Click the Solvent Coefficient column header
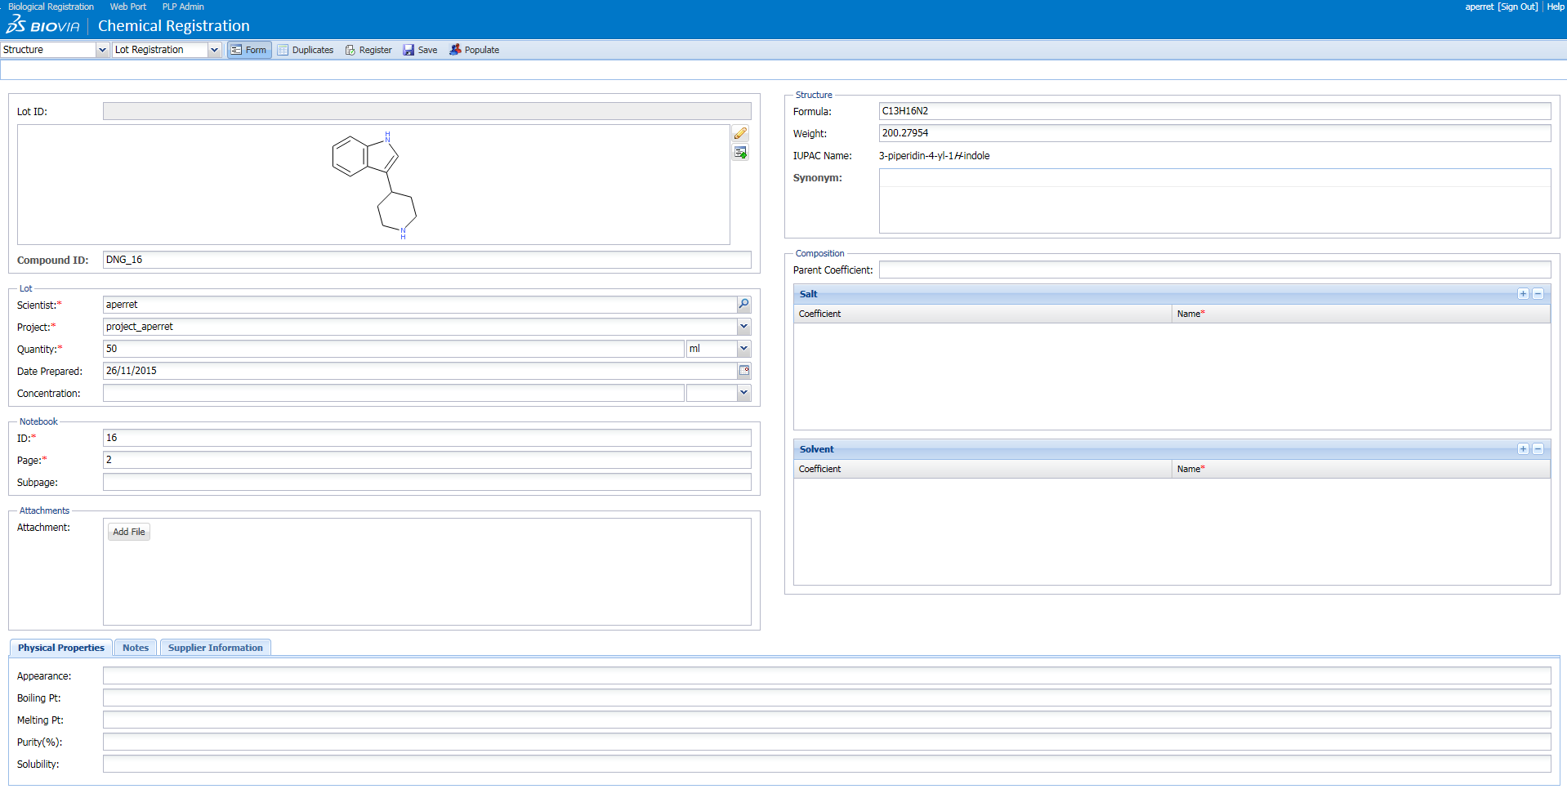Viewport: 1567px width, 789px height. [983, 469]
